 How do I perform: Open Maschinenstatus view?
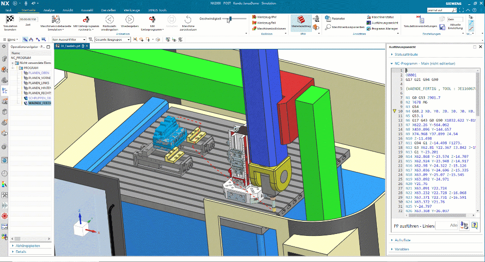pyautogui.click(x=380, y=17)
